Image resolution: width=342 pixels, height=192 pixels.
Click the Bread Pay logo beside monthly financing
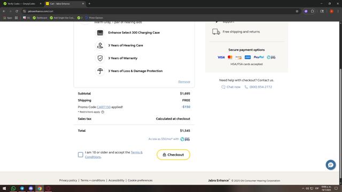coord(185,139)
